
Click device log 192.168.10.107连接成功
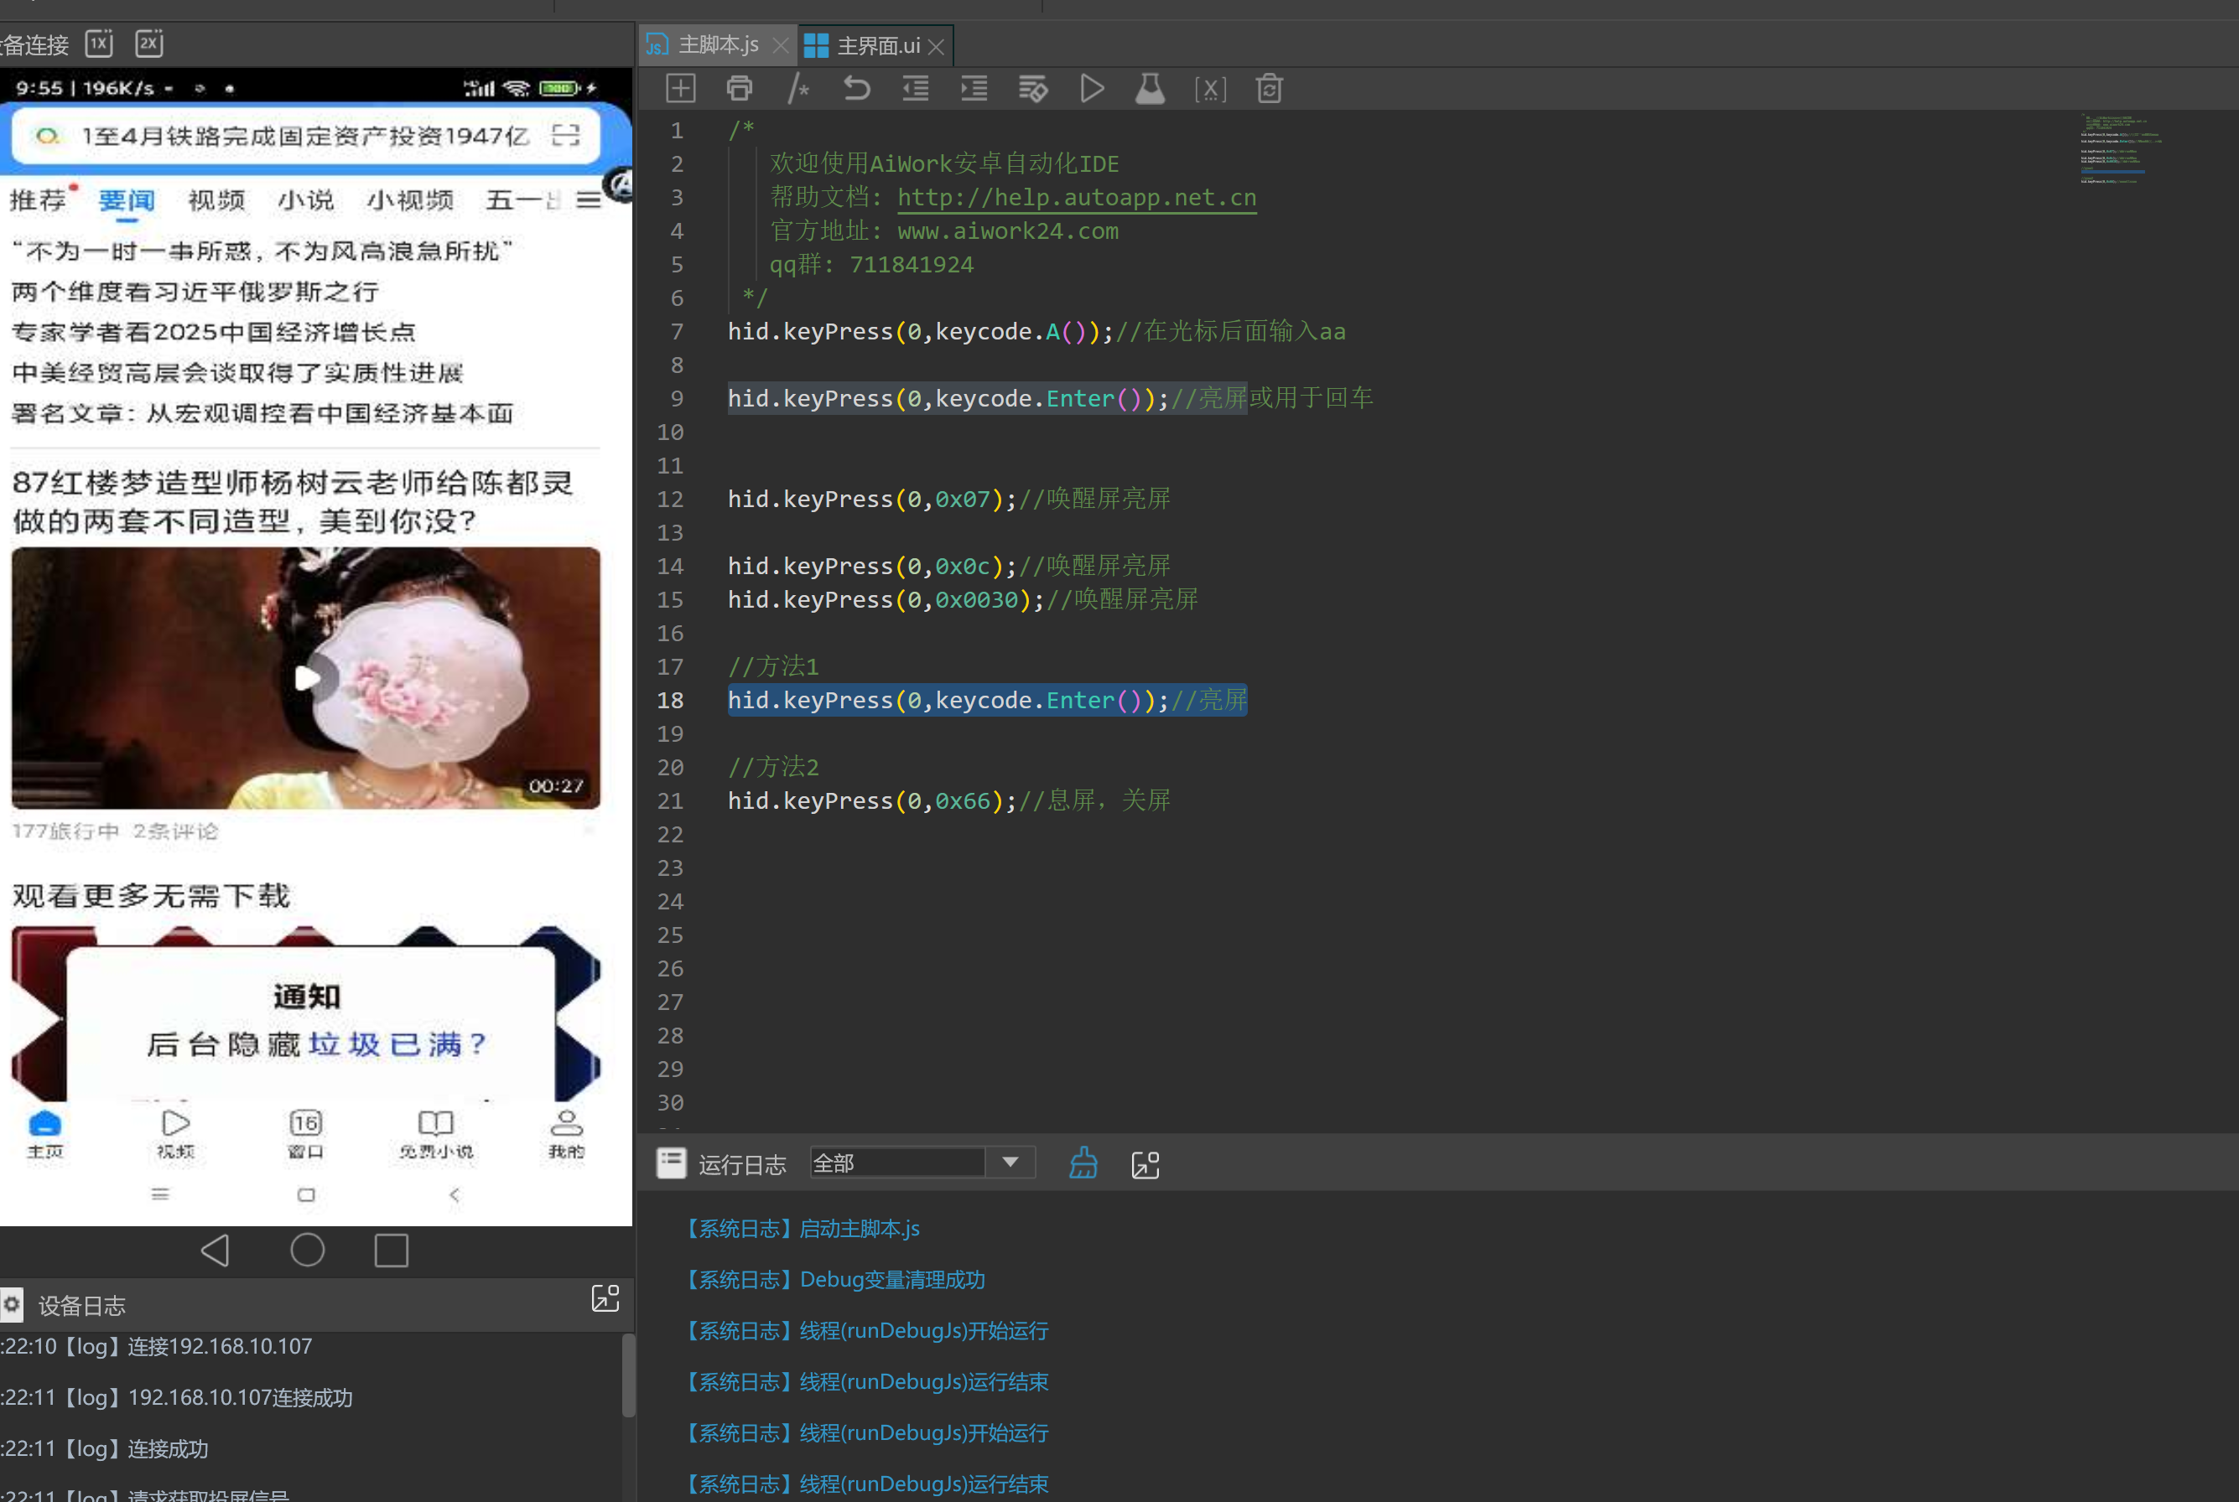coord(241,1396)
